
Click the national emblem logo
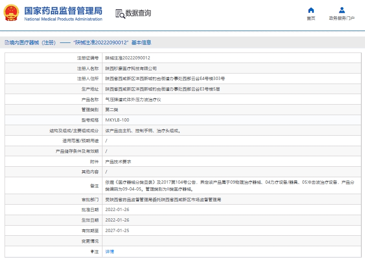point(11,13)
